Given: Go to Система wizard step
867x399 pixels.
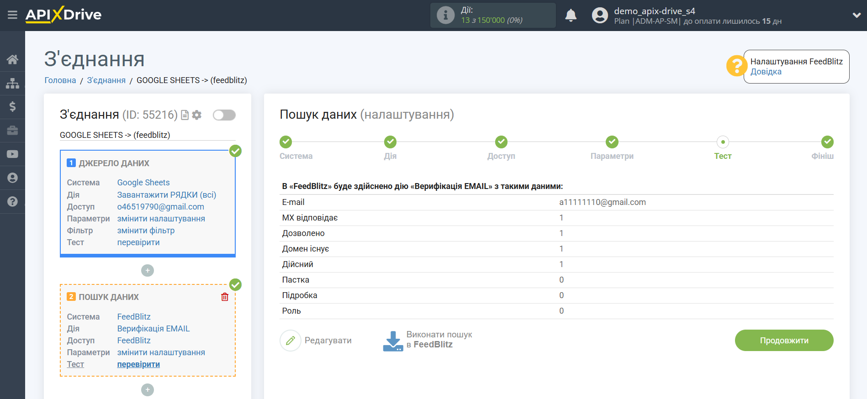Looking at the screenshot, I should pyautogui.click(x=286, y=142).
